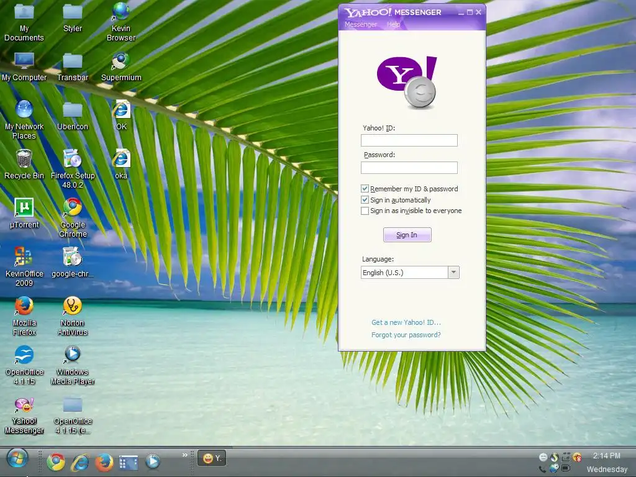Screen dimensions: 636x477
Task: Switch to Yahoo Messenger taskbar button
Action: coord(212,458)
